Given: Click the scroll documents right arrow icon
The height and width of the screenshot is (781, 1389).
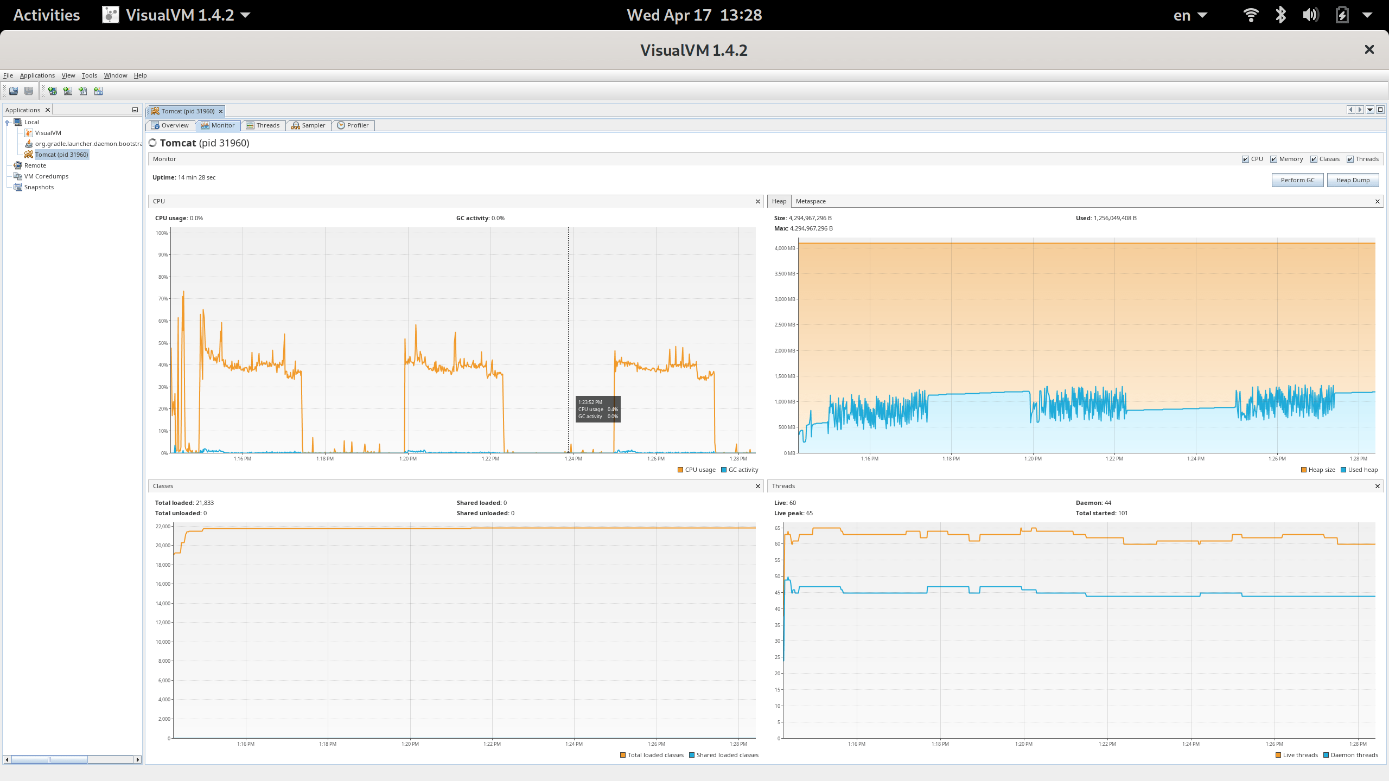Looking at the screenshot, I should 1360,110.
